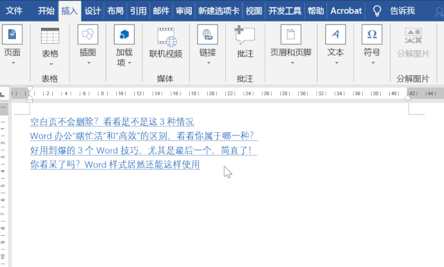Switch to the 审阅 tab
The image size is (444, 267).
pyautogui.click(x=184, y=10)
